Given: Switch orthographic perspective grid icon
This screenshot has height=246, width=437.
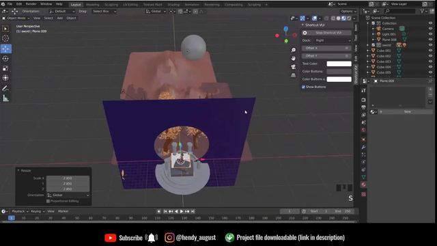Looking at the screenshot, I should (x=293, y=75).
